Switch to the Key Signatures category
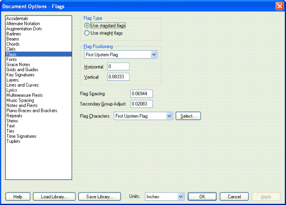This screenshot has width=286, height=205. coord(20,75)
